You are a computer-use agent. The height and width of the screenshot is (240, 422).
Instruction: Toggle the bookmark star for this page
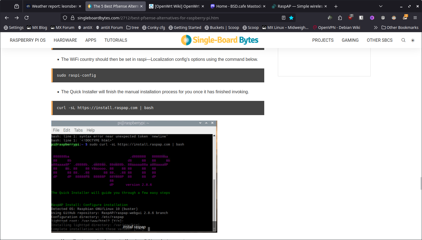(291, 18)
